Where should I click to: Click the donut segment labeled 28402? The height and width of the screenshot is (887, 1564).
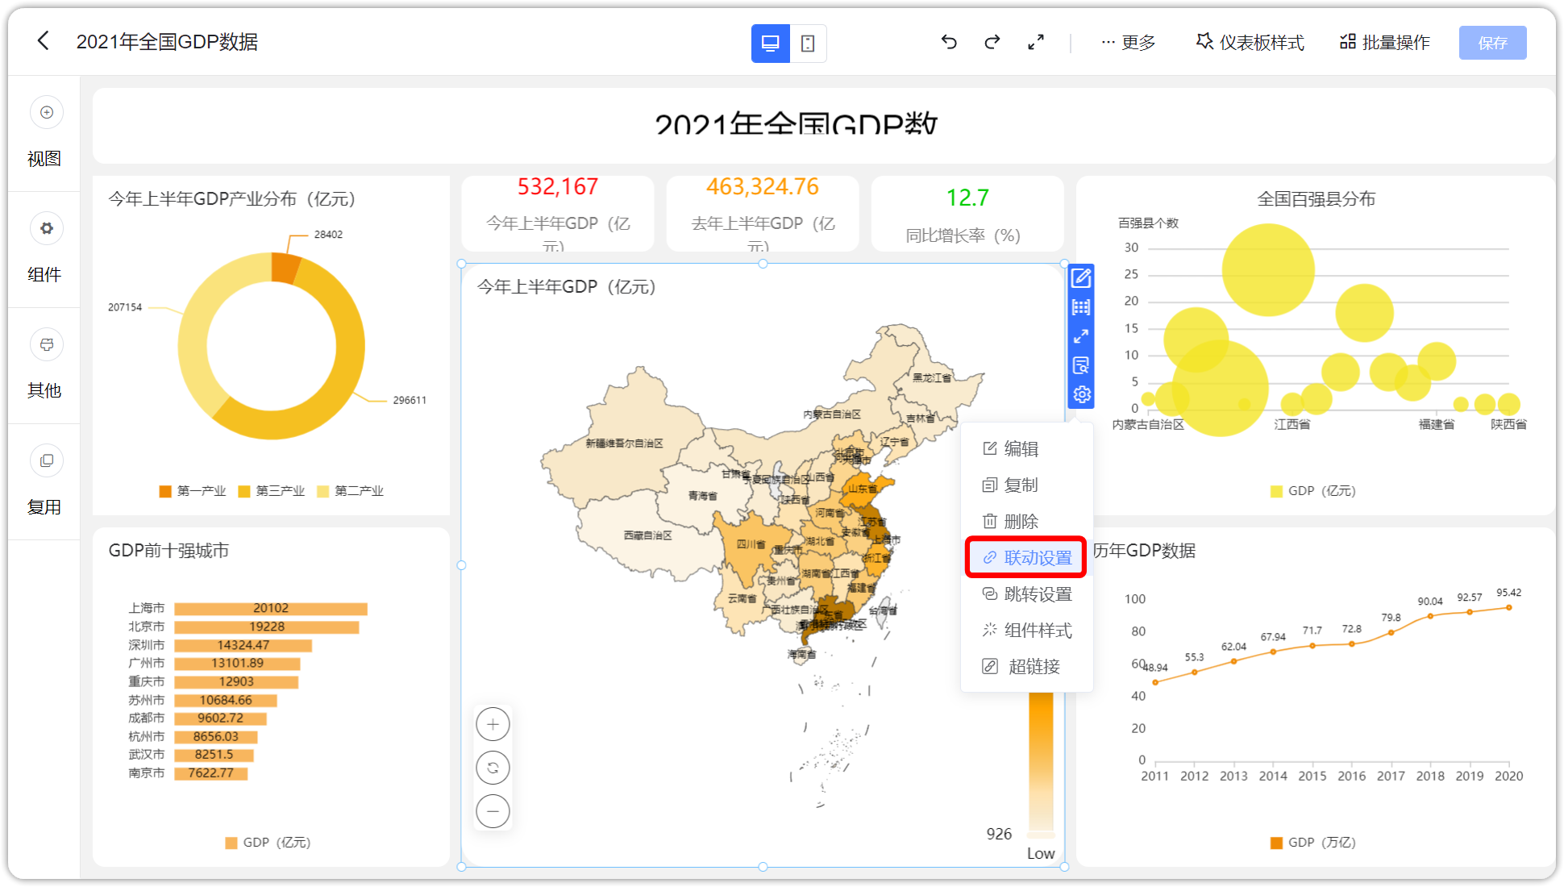pos(285,269)
